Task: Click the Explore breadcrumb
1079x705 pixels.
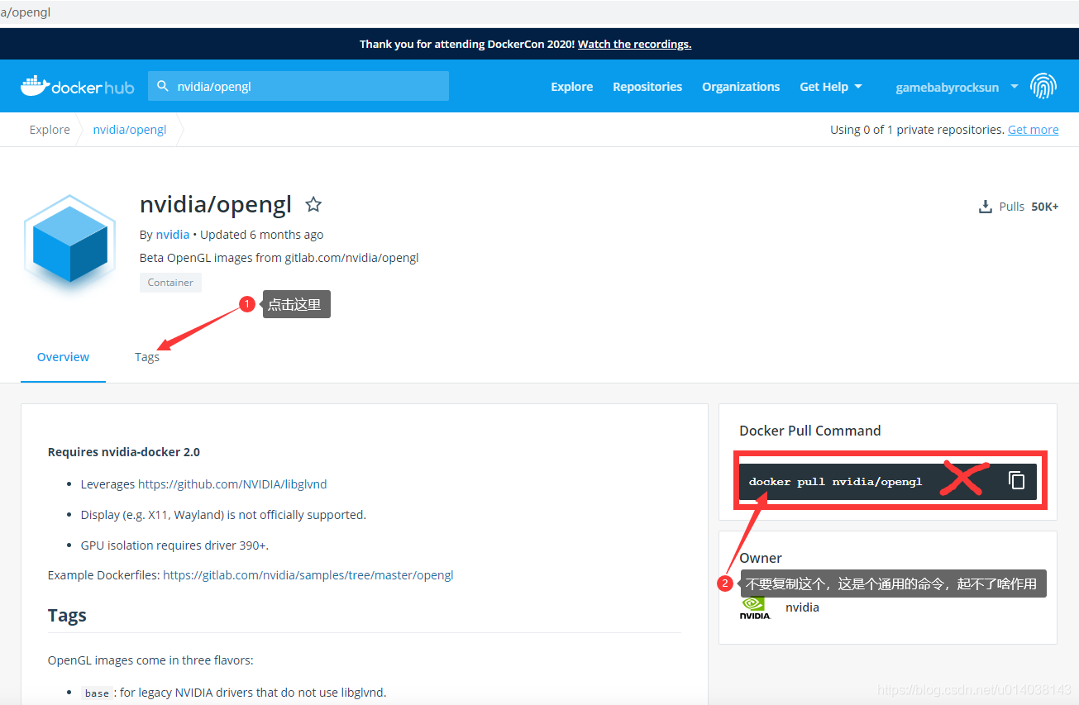Action: 50,130
